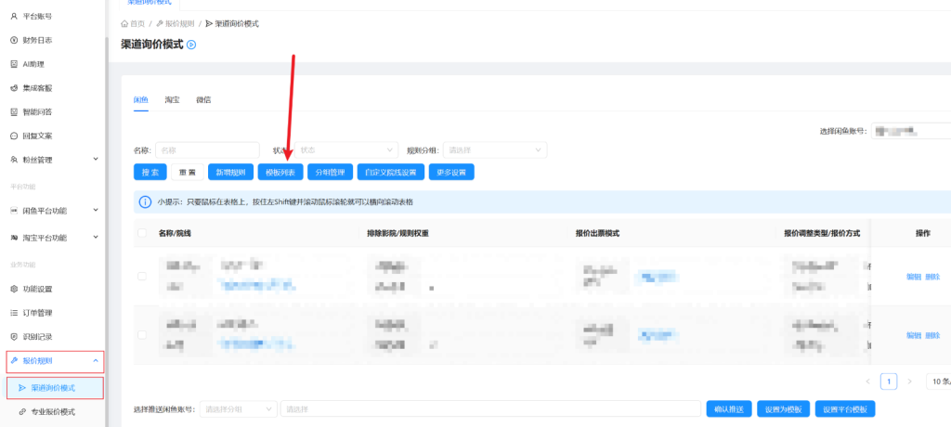
Task: Open 集成客服 icon in sidebar
Action: [x=14, y=88]
